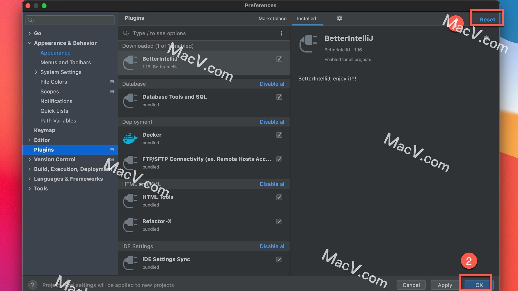518x291 pixels.
Task: Expand the Go settings node
Action: coord(29,33)
